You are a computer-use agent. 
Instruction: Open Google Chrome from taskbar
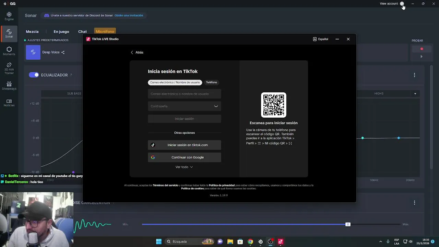tap(250, 242)
